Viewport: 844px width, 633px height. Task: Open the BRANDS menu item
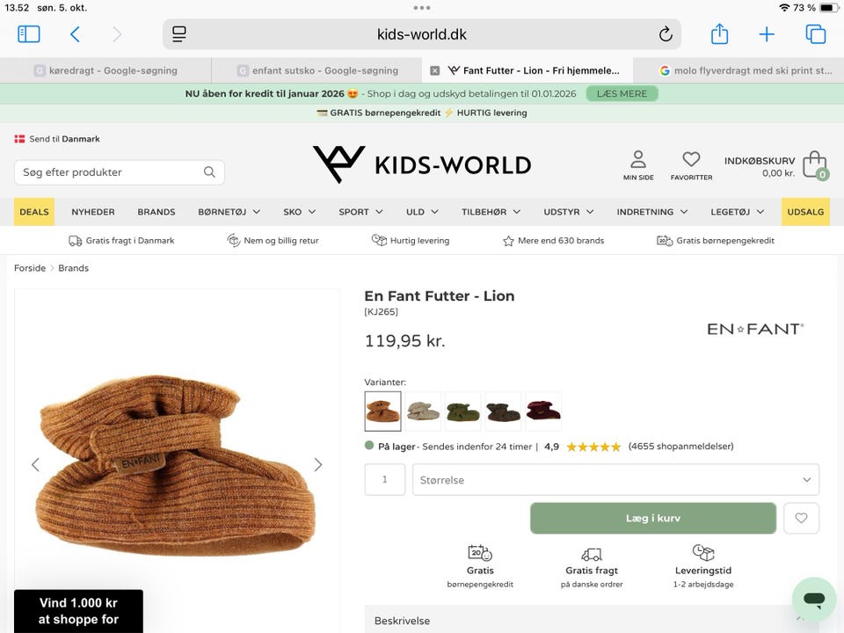tap(156, 212)
